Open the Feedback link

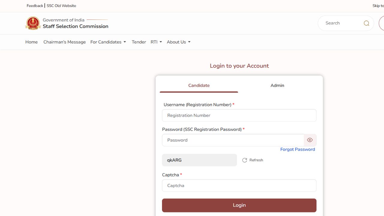tap(35, 6)
